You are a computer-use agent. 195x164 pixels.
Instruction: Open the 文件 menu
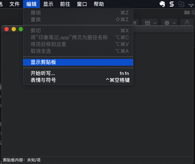tap(14, 4)
